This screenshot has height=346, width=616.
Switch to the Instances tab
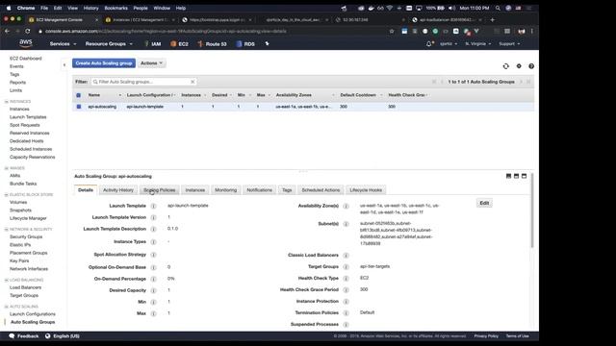195,190
